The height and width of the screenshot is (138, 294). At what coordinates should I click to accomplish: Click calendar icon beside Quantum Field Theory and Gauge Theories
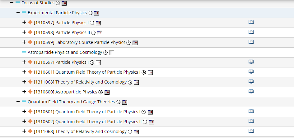click(125, 102)
